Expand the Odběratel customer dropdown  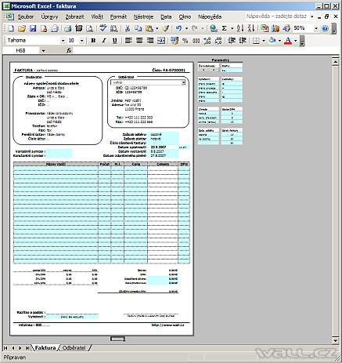pyautogui.click(x=183, y=82)
